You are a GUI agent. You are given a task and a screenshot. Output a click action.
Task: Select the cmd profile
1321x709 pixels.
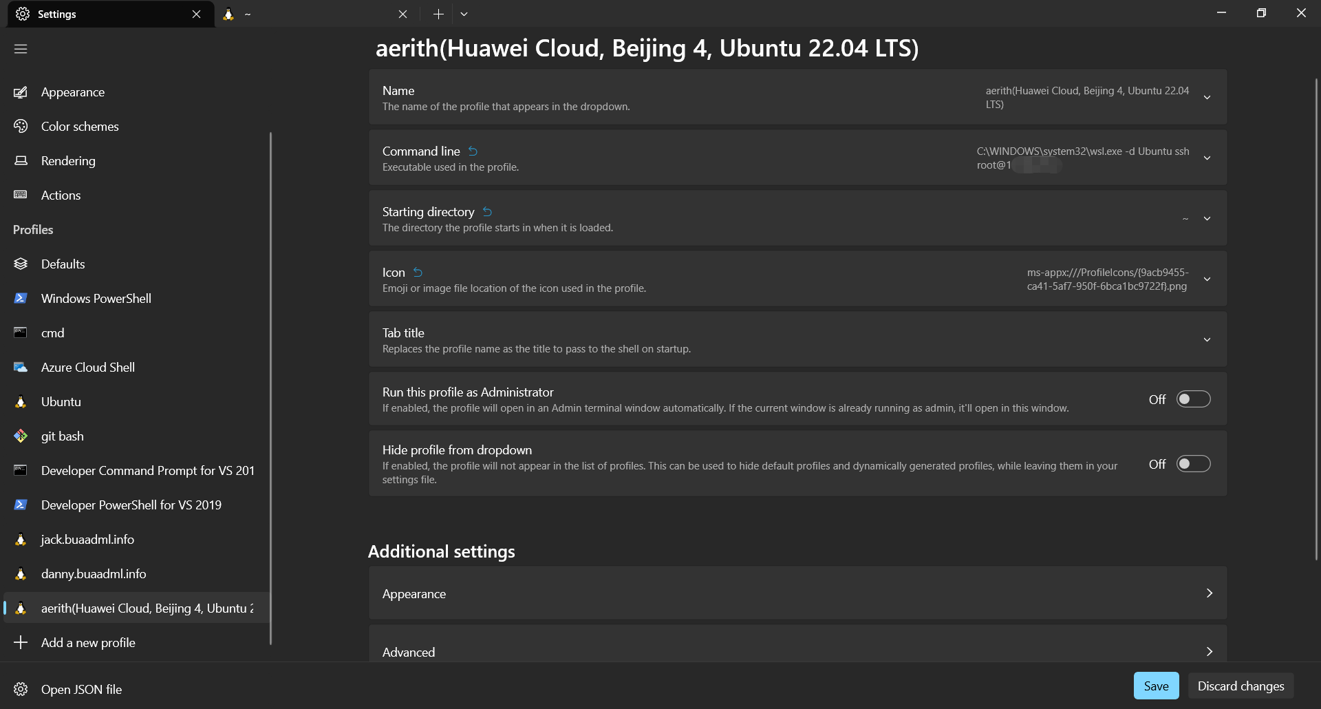point(136,333)
